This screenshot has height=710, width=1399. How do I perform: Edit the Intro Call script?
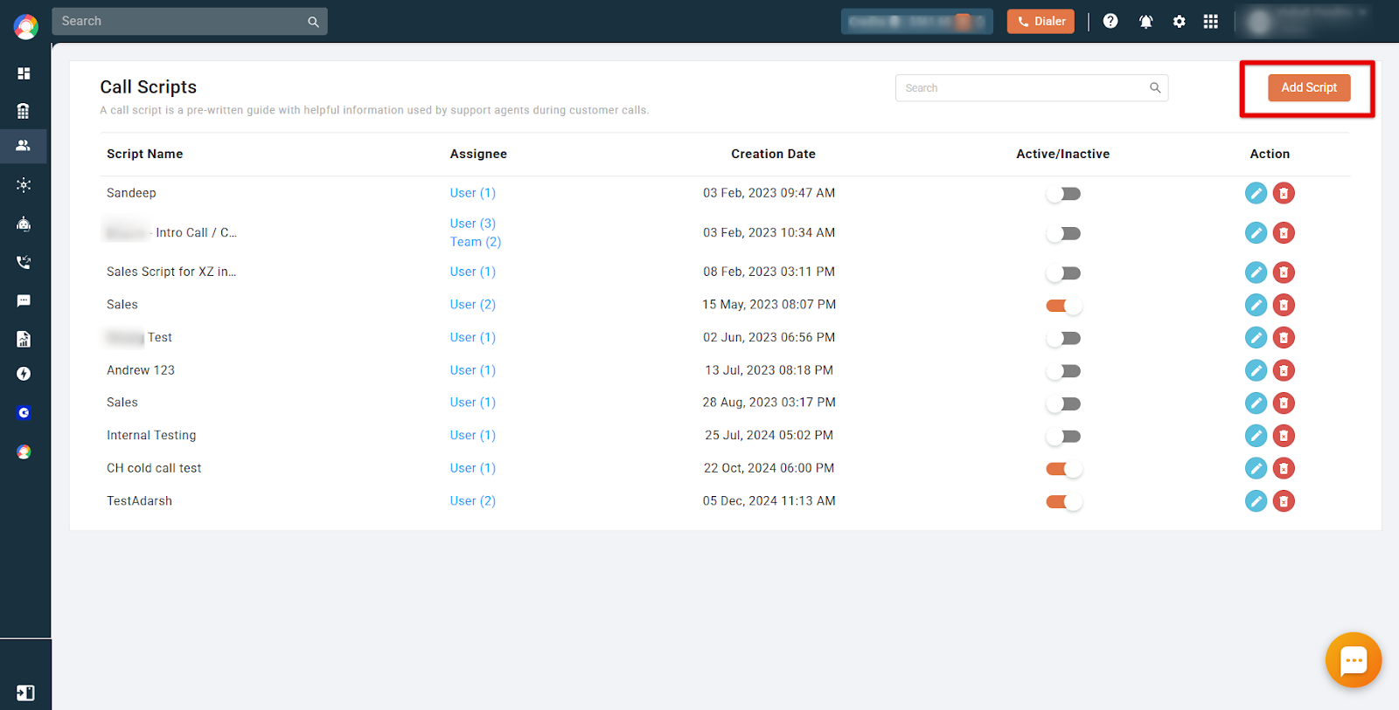(1256, 232)
